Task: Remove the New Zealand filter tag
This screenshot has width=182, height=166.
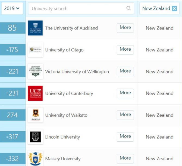Action: tap(174, 9)
